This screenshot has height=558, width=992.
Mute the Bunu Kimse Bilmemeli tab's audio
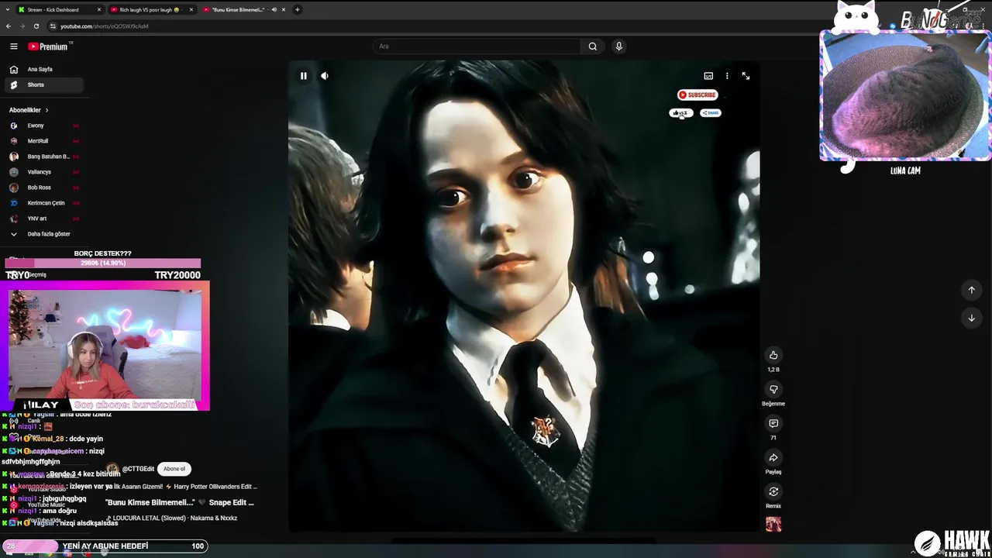[x=274, y=10]
